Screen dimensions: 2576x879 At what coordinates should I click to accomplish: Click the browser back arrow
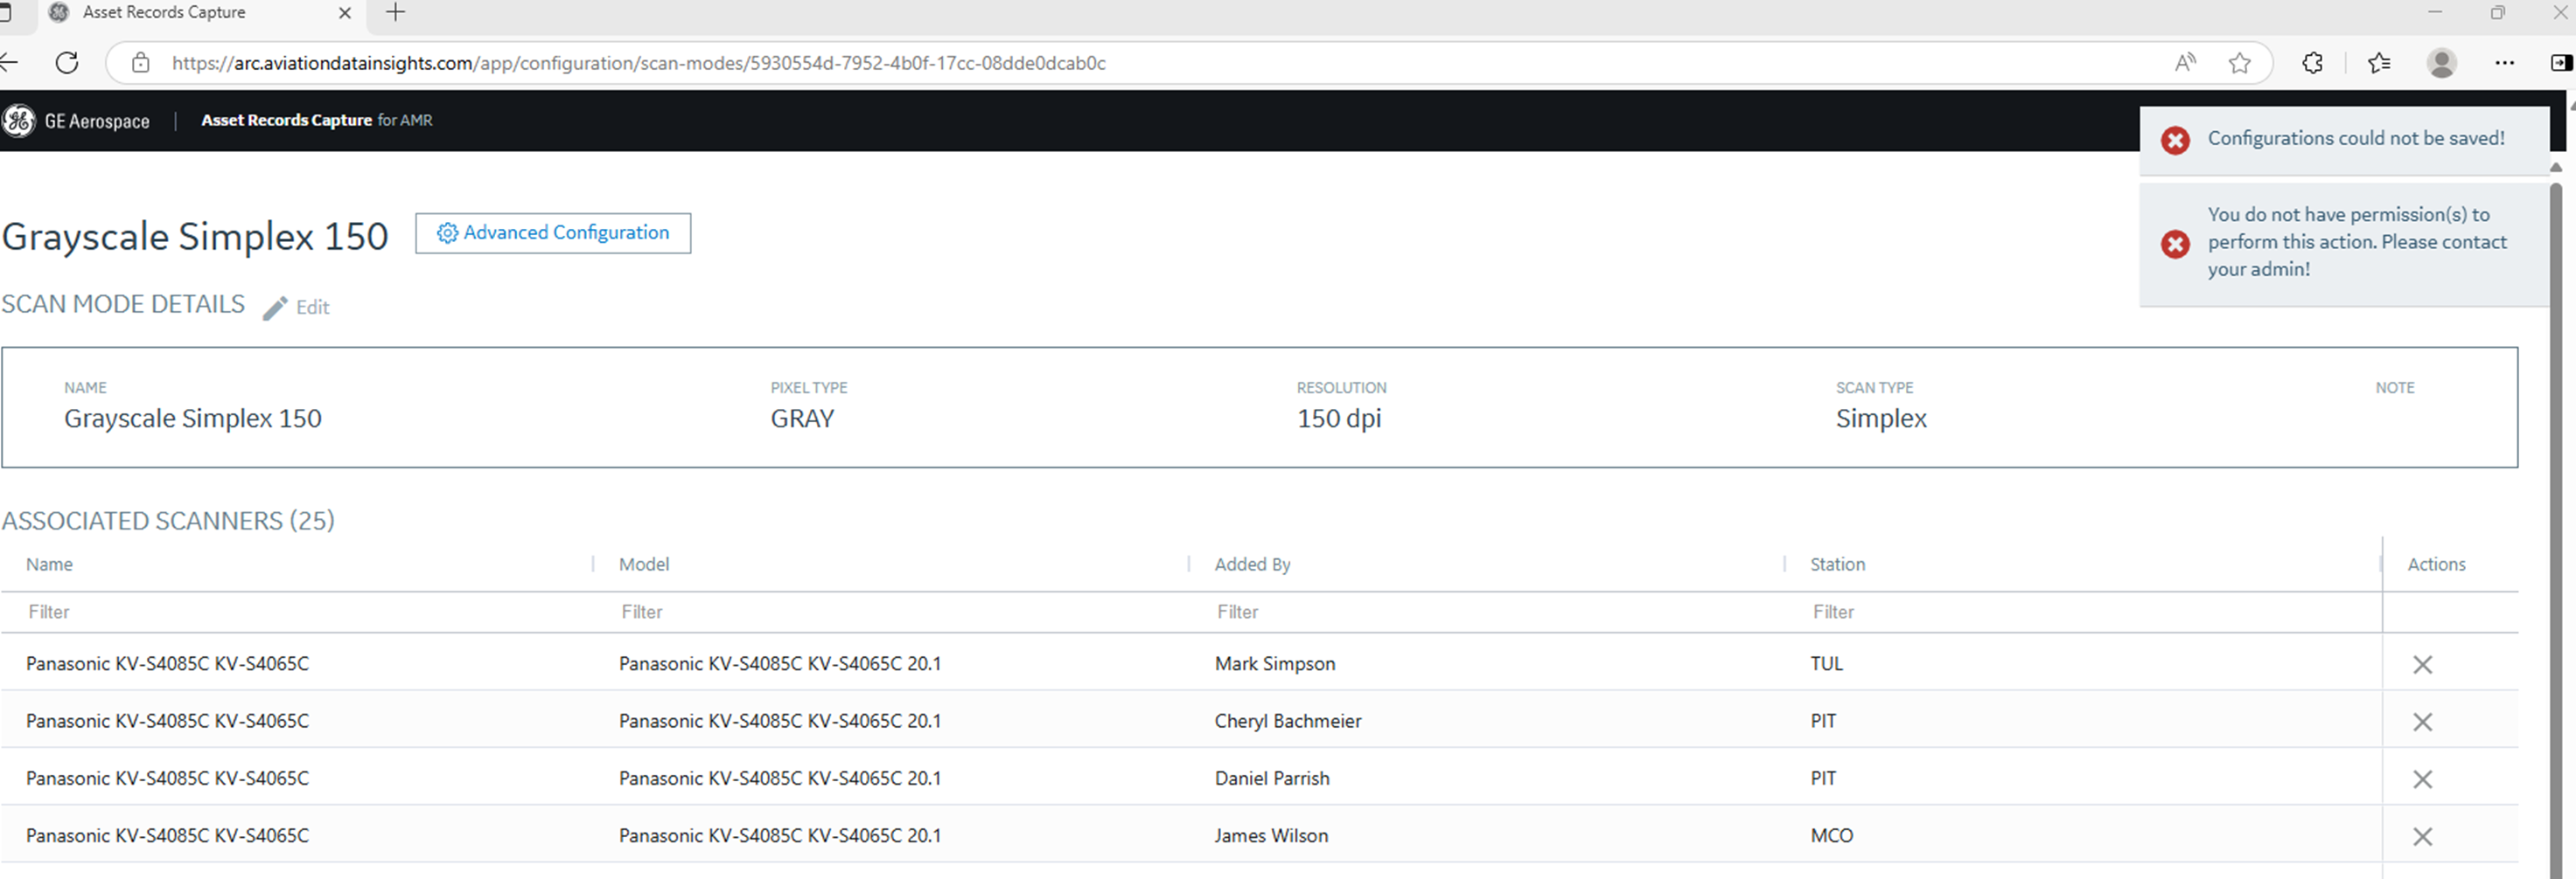click(x=9, y=63)
